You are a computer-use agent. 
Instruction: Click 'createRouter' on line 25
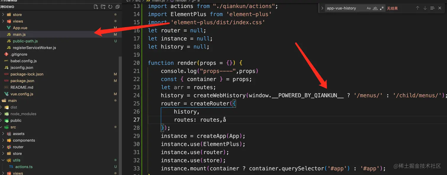click(x=210, y=104)
